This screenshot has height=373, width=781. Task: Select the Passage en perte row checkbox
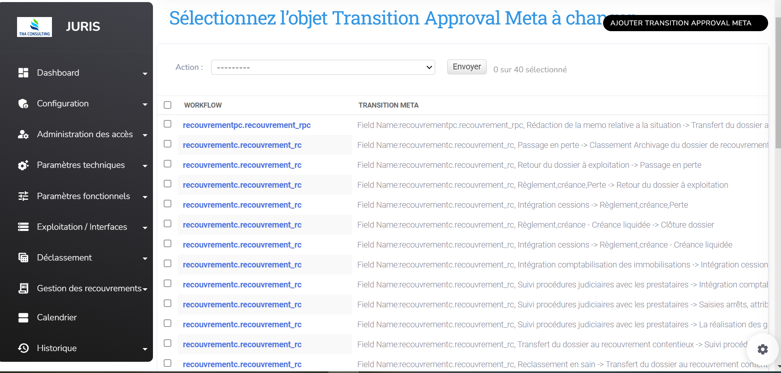click(x=168, y=144)
